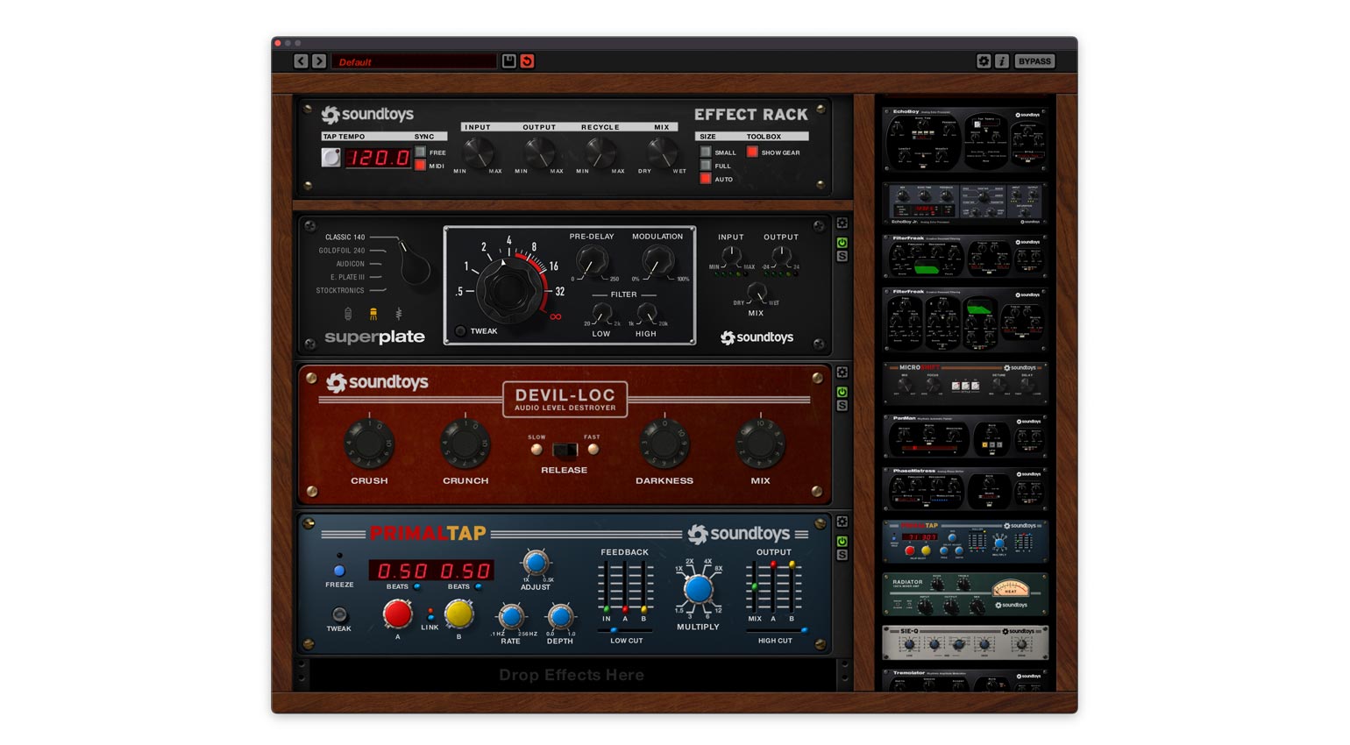Open global settings gear in top bar

tap(984, 61)
